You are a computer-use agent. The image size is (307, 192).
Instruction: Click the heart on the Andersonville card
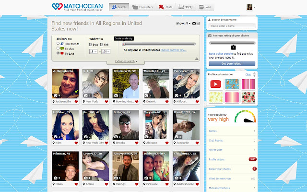(197, 184)
